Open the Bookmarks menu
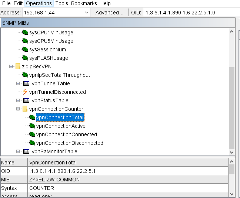The height and width of the screenshot is (198, 240). (x=84, y=3)
